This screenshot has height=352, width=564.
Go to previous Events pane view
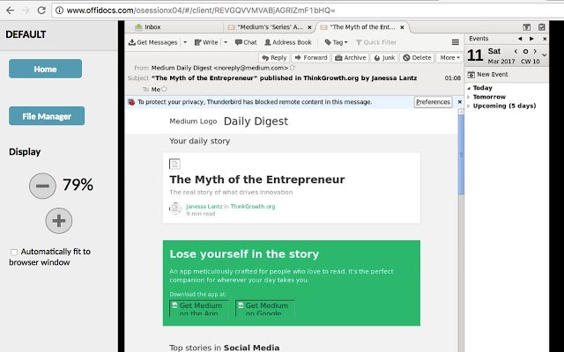pyautogui.click(x=520, y=39)
